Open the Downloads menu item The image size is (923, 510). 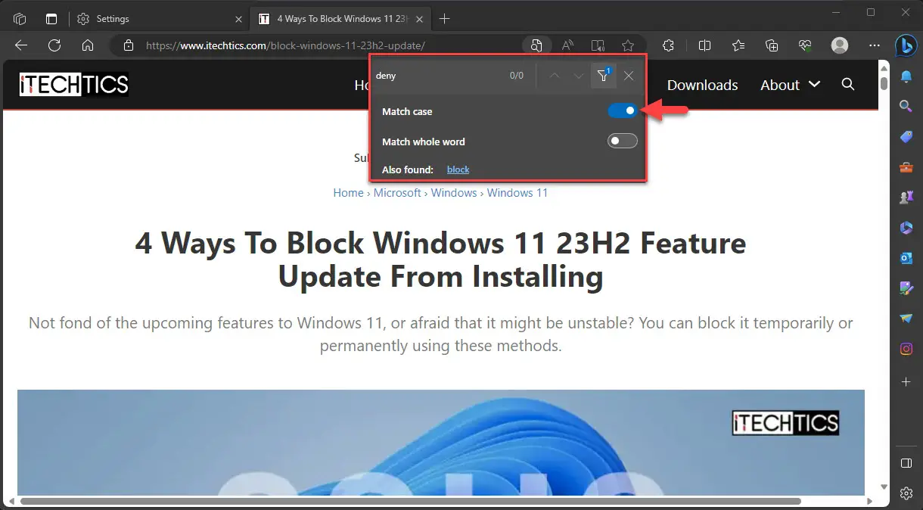pyautogui.click(x=702, y=85)
